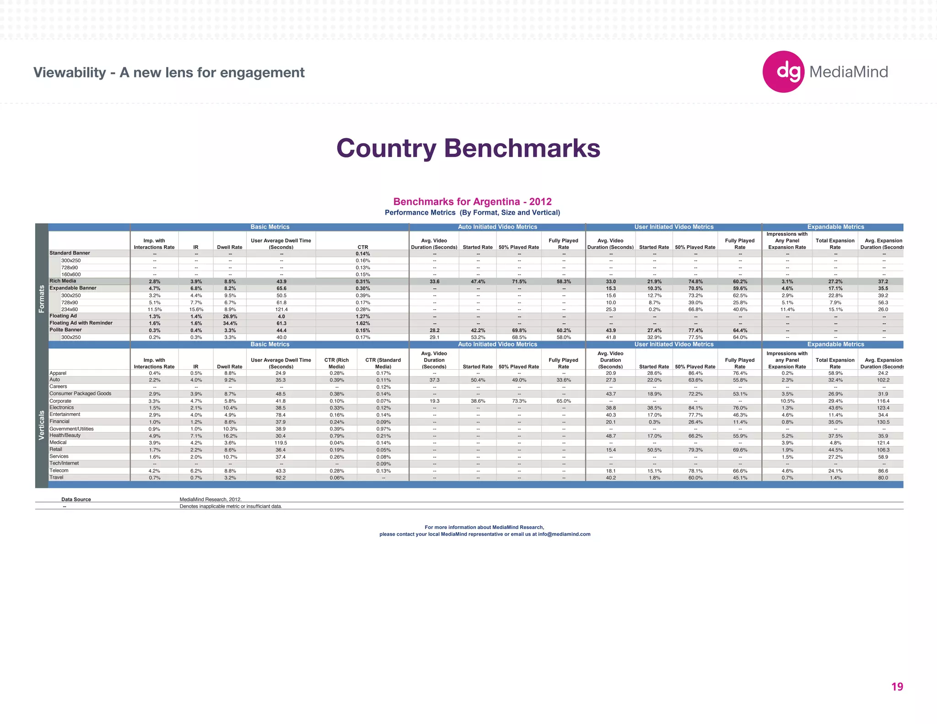
Task: Select the Consumer Packaged Goods row
Action: (80, 394)
